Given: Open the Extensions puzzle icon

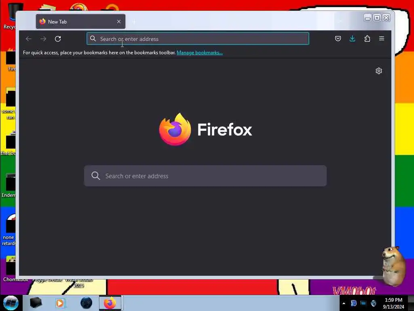Looking at the screenshot, I should 367,38.
